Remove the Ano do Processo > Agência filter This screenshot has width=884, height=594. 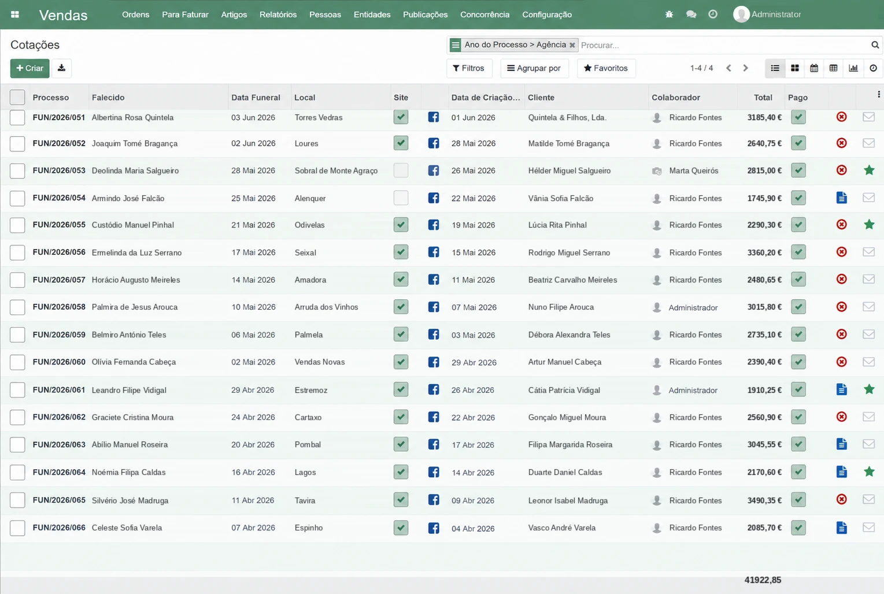tap(572, 45)
